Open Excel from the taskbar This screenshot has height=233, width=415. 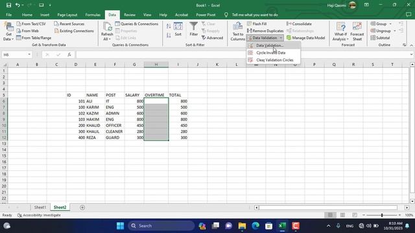282,226
